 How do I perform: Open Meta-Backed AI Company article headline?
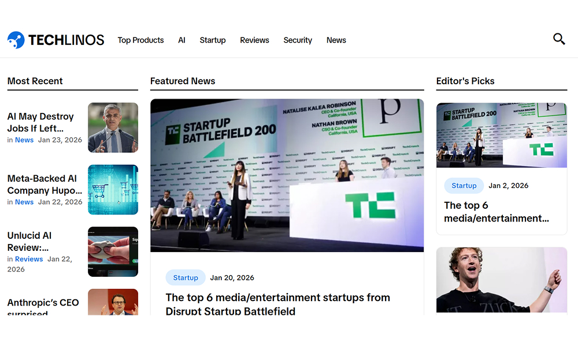[45, 185]
